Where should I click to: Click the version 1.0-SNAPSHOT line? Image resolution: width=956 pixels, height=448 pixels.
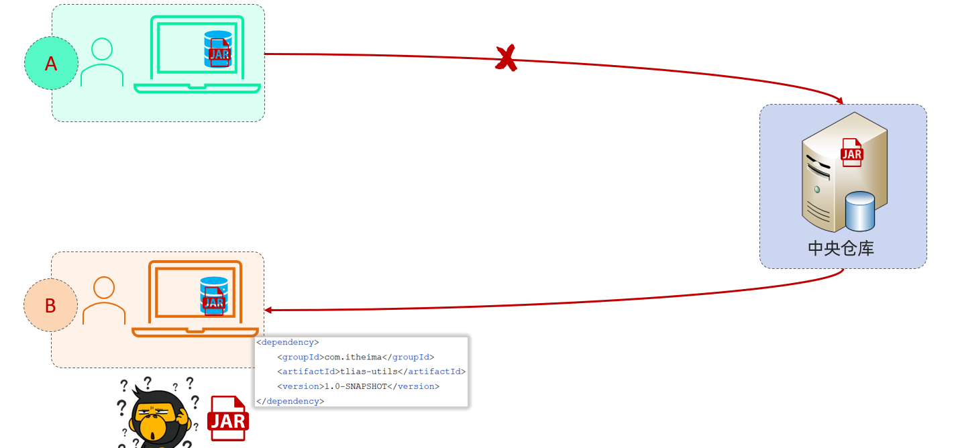pos(358,386)
